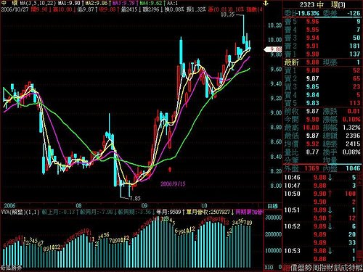
Task: Select the 價 tab in bottom tab strip
Action: (294, 268)
